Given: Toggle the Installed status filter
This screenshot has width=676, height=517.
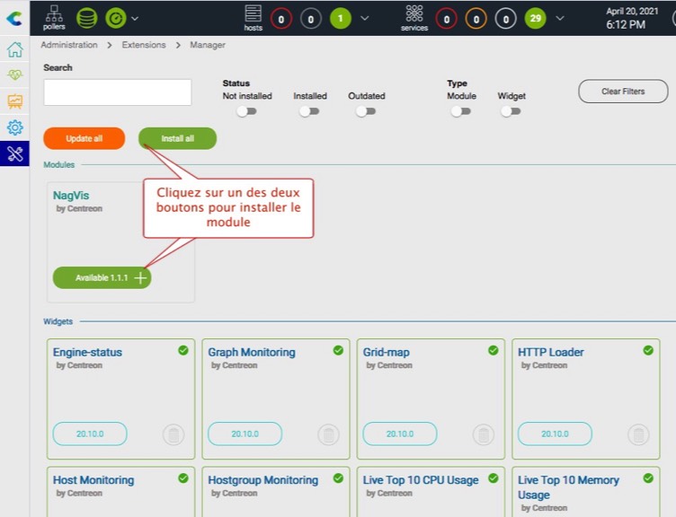Looking at the screenshot, I should 309,111.
